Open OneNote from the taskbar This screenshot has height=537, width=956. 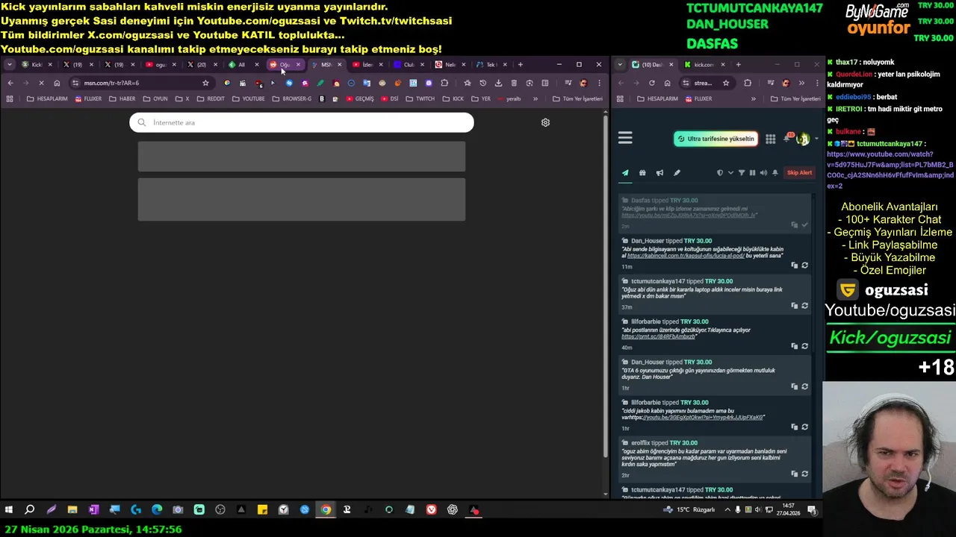(93, 510)
